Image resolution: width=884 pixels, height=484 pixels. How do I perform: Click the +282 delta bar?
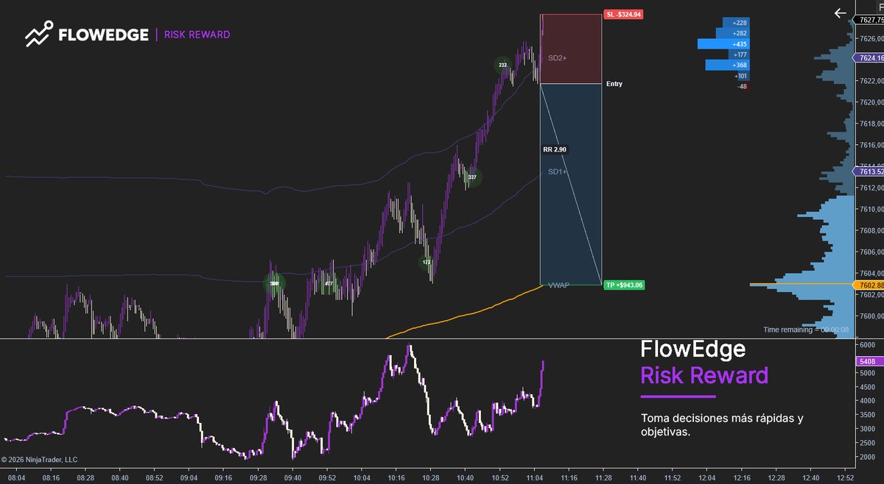click(x=732, y=33)
